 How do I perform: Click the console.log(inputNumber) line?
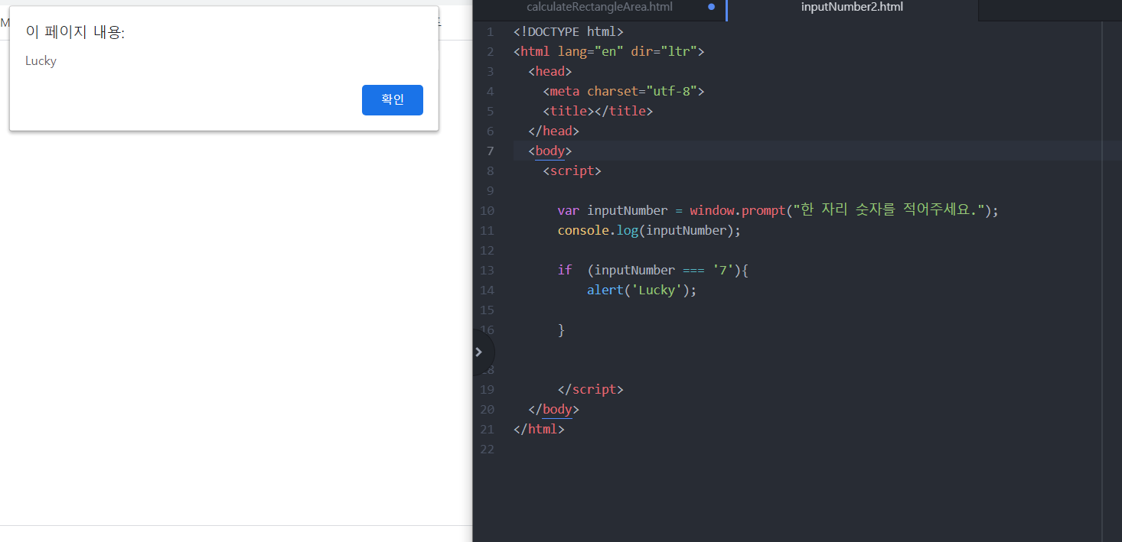click(x=649, y=230)
